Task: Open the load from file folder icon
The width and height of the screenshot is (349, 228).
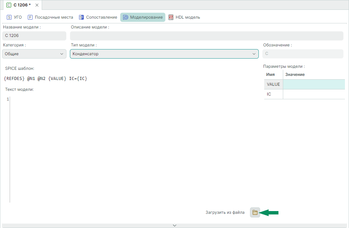Action: click(255, 212)
